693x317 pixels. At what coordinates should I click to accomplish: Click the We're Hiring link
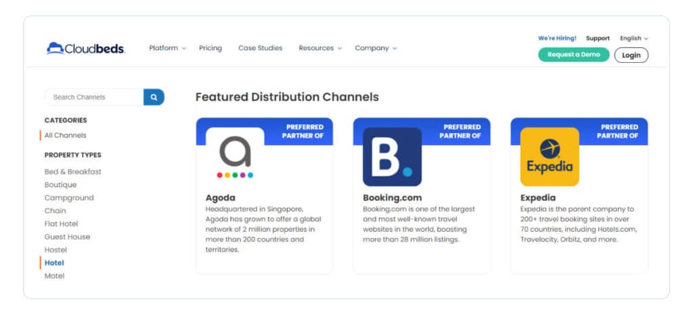coord(557,39)
